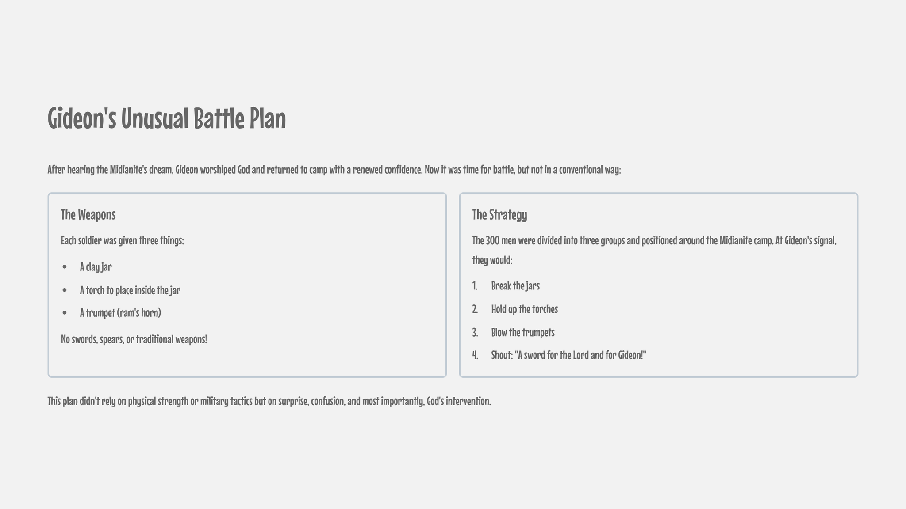The width and height of the screenshot is (906, 509).
Task: Click the number "4." in the strategy list
Action: point(475,355)
